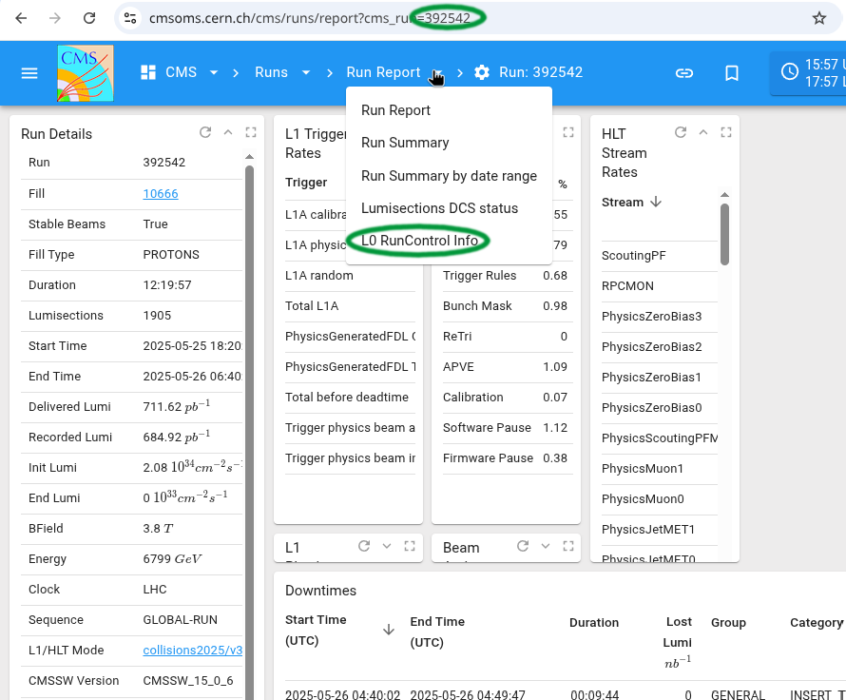Open the Run 392542 settings gear
The height and width of the screenshot is (700, 846).
(x=482, y=72)
